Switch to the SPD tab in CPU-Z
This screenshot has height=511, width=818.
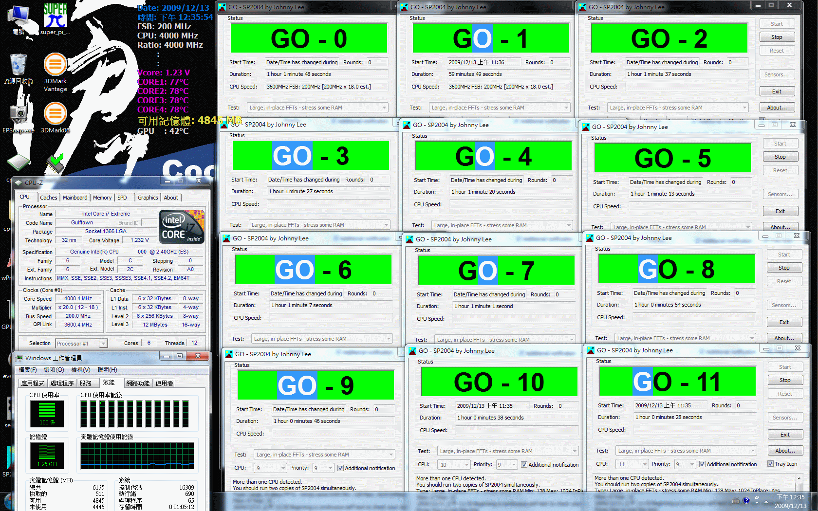point(122,198)
